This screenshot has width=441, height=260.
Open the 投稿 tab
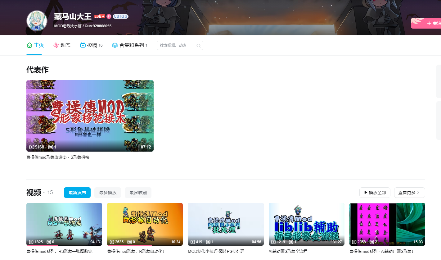coord(92,45)
